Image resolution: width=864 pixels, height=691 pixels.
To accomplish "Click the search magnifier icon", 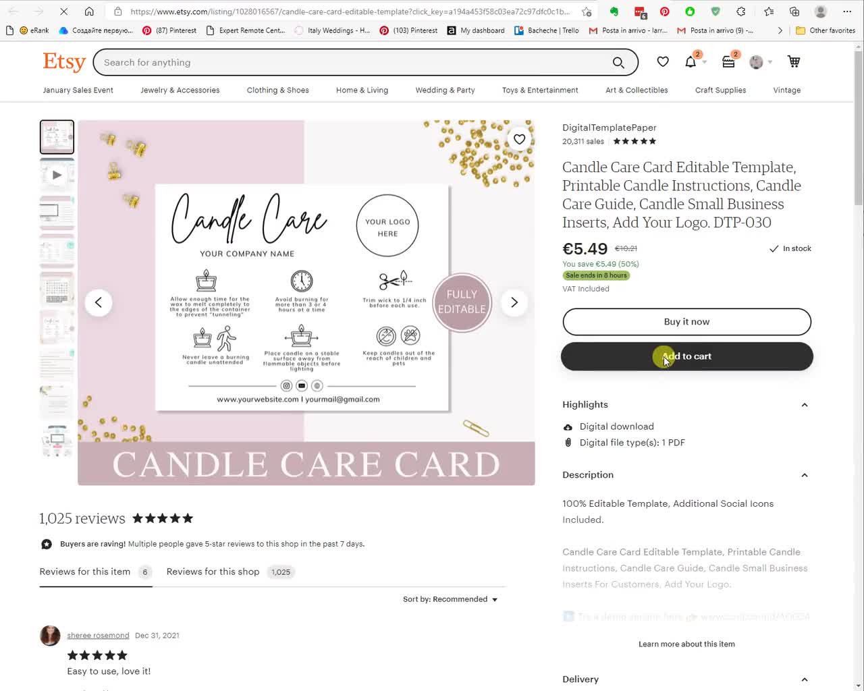I will (x=618, y=63).
